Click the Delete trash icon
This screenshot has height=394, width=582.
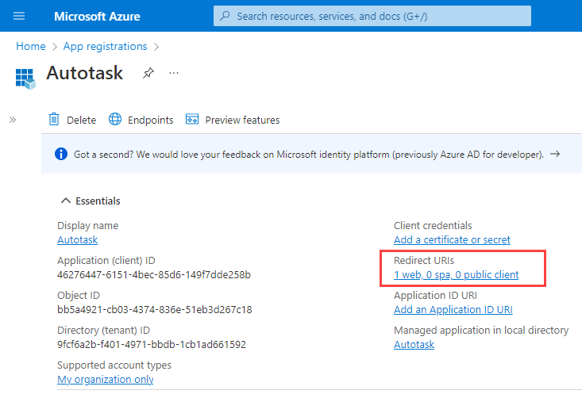coord(54,120)
